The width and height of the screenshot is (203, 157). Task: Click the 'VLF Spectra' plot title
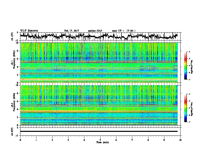tap(29, 31)
